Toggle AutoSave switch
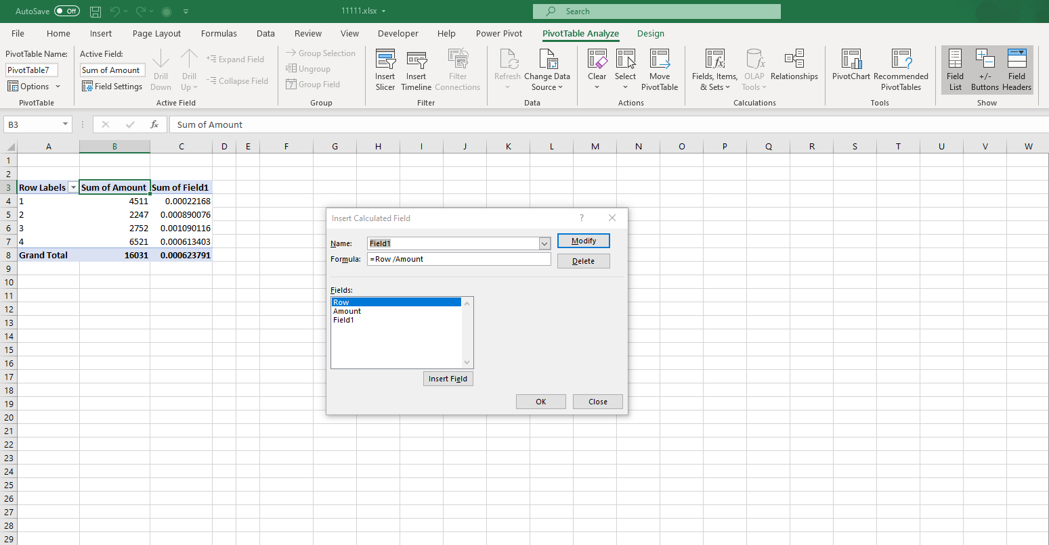Viewport: 1049px width, 545px height. pos(66,11)
